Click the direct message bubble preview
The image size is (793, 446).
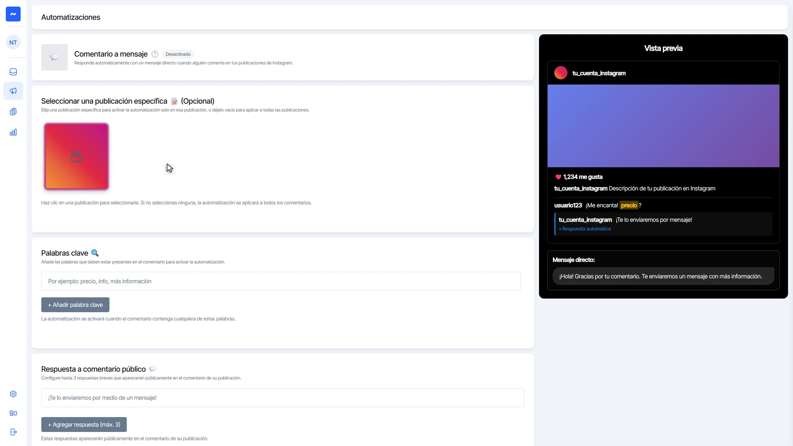pos(663,276)
